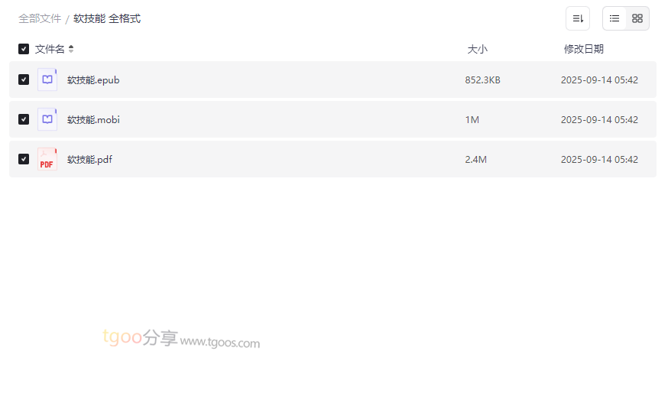Image resolution: width=668 pixels, height=393 pixels.
Task: Click the 修改日期 column header
Action: (583, 49)
